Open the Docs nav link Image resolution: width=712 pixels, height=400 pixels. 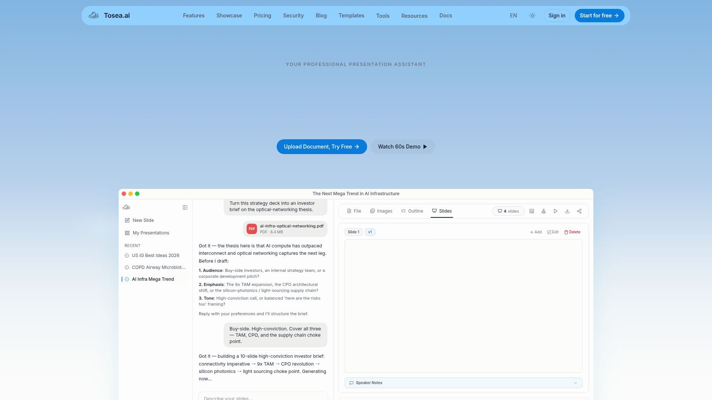coord(445,16)
